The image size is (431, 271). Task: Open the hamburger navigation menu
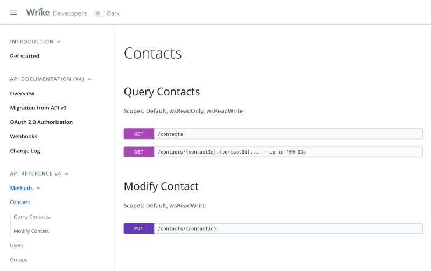tap(13, 12)
